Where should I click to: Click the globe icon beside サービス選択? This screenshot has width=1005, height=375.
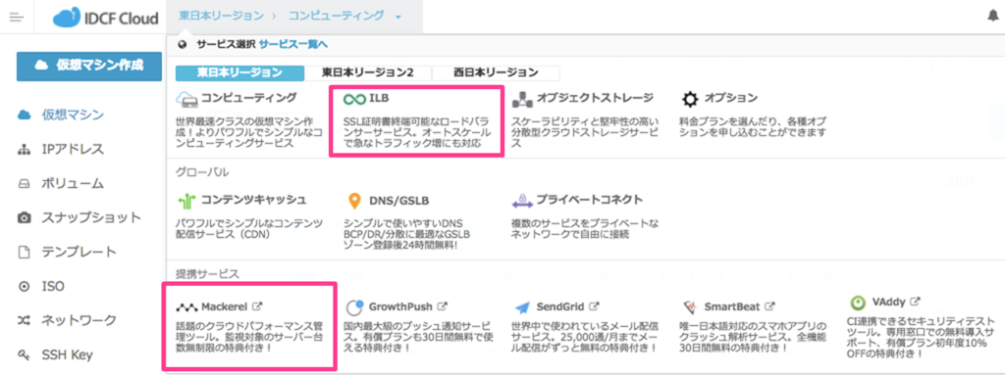coord(183,45)
